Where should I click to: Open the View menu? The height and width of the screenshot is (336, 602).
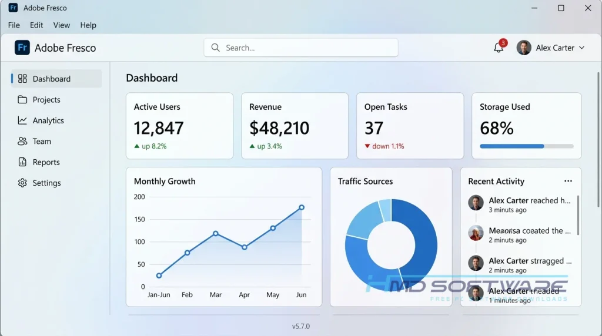61,25
